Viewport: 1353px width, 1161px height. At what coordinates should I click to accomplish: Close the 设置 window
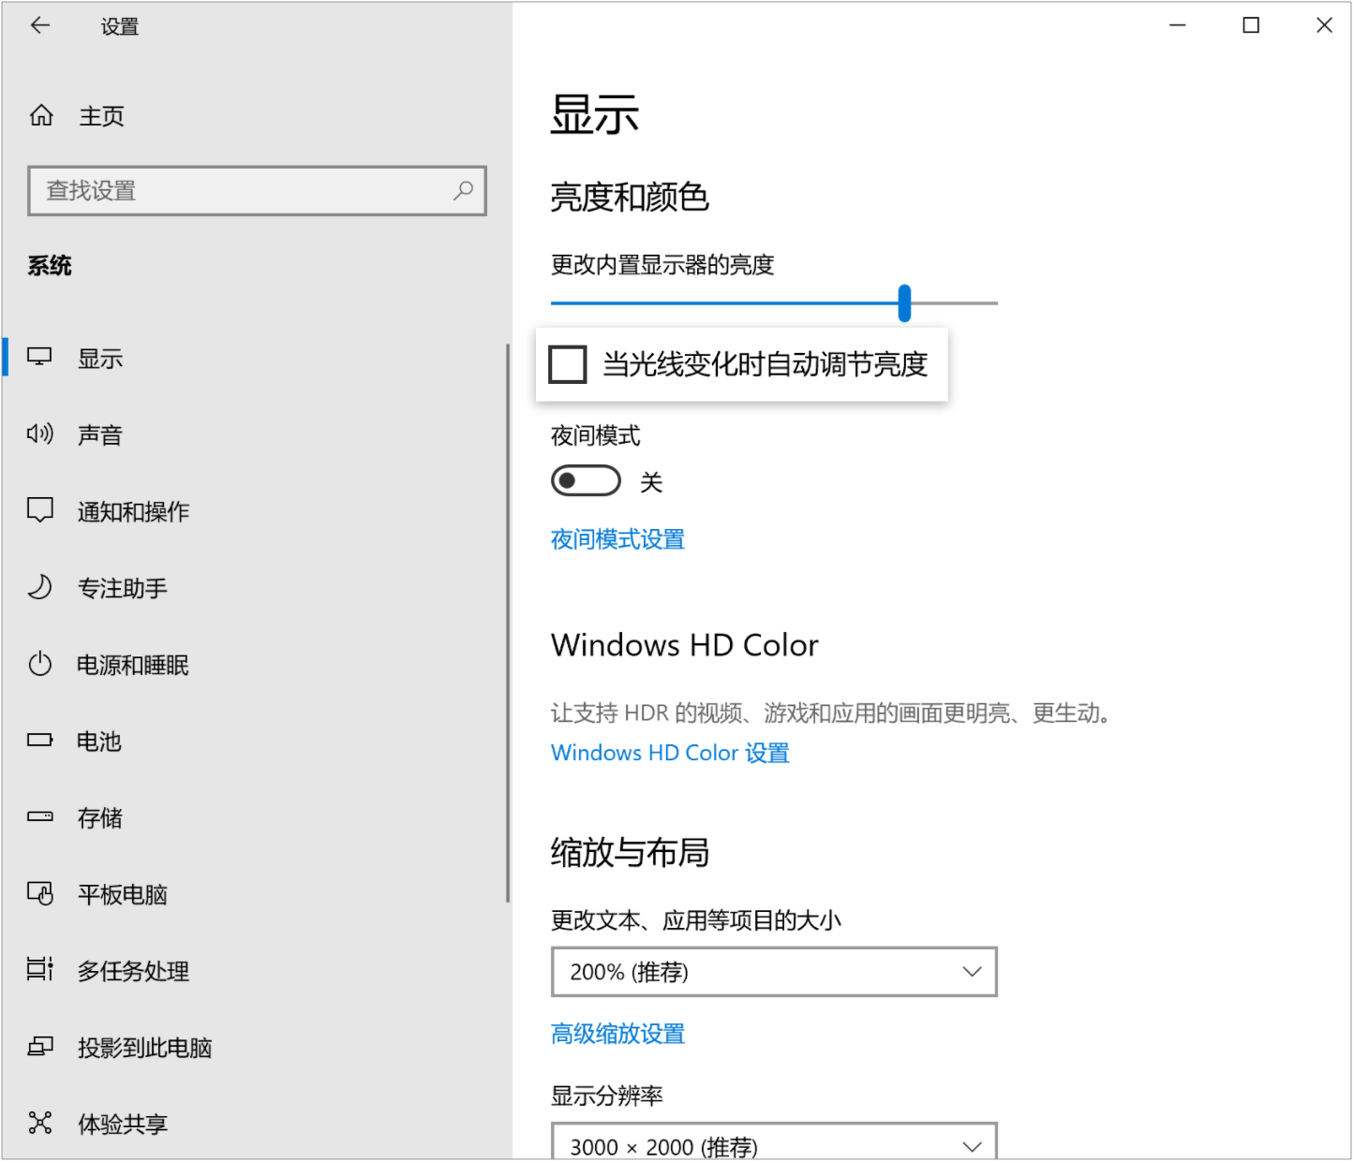pos(1324,25)
